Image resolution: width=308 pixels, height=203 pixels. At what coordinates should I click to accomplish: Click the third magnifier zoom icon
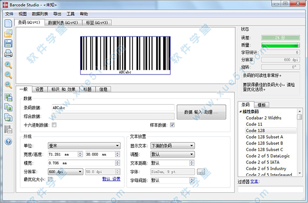(x=8, y=85)
